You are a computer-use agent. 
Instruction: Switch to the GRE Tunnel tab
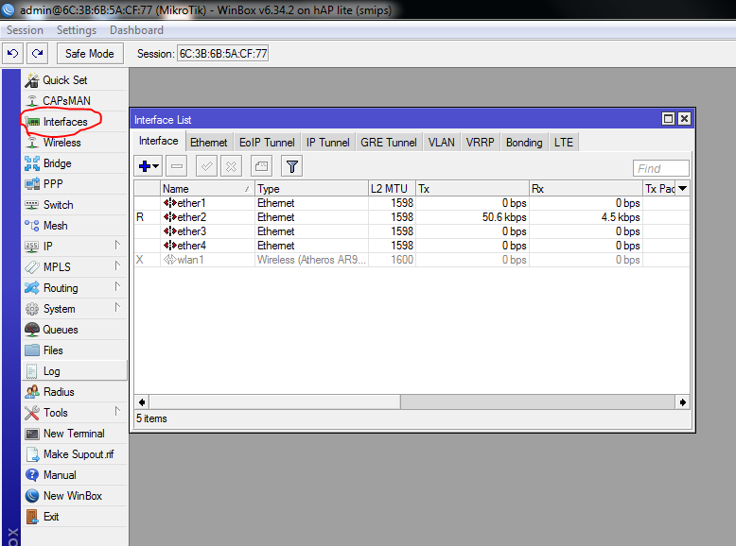389,143
